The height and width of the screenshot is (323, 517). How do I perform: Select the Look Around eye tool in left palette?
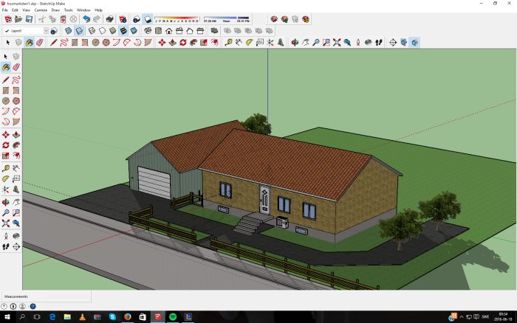coord(16,236)
